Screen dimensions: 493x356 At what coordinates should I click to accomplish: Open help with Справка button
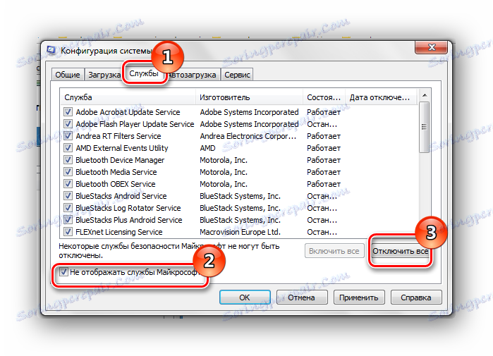click(x=415, y=297)
